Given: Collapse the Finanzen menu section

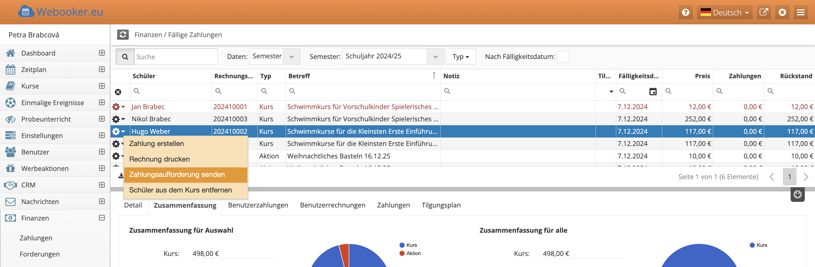Looking at the screenshot, I should point(102,218).
